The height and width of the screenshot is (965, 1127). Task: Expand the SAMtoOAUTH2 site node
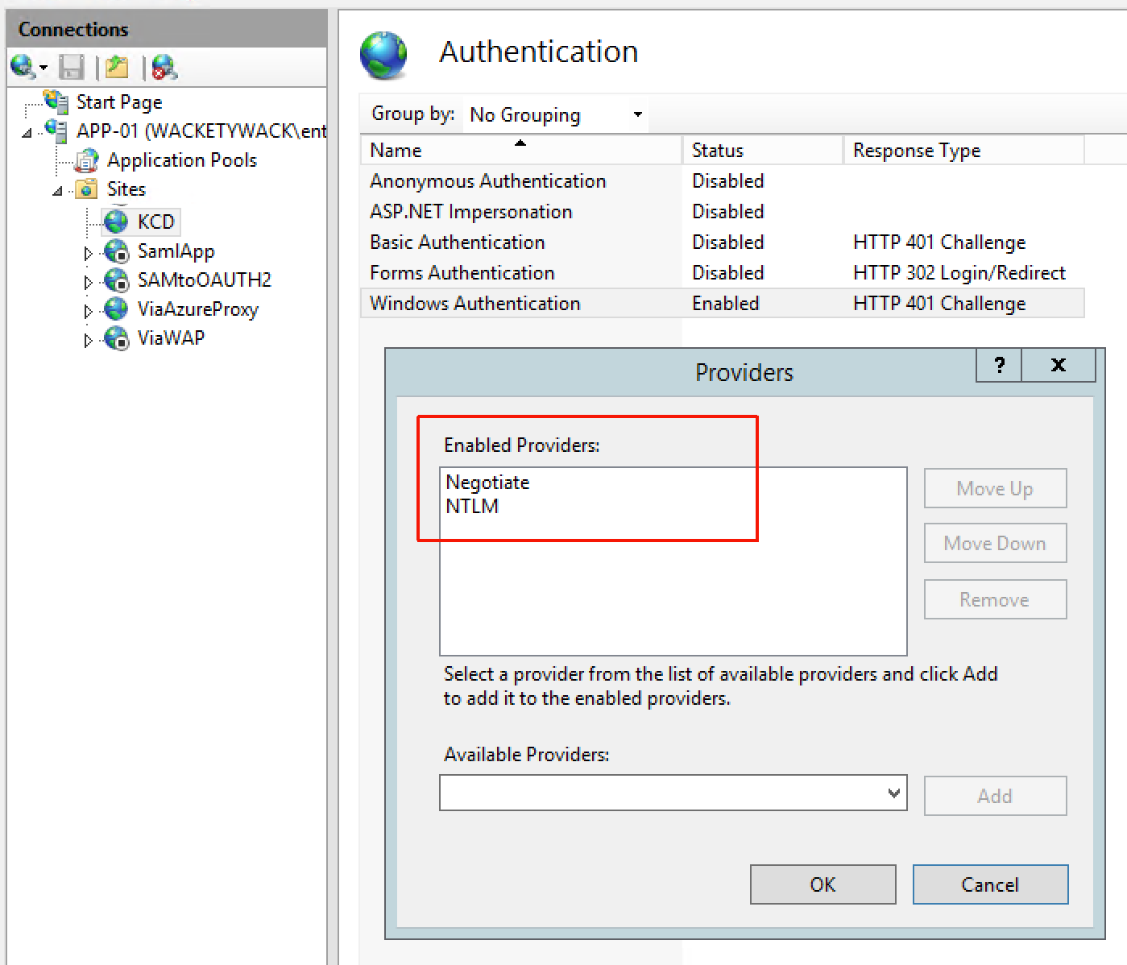[x=88, y=282]
